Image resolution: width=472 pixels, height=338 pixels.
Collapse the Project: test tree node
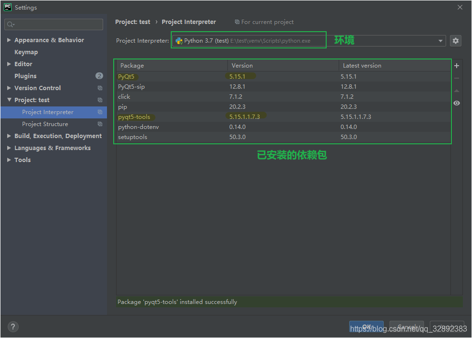click(x=9, y=100)
